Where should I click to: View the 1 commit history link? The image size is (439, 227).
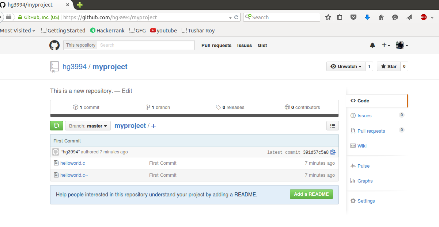[86, 107]
